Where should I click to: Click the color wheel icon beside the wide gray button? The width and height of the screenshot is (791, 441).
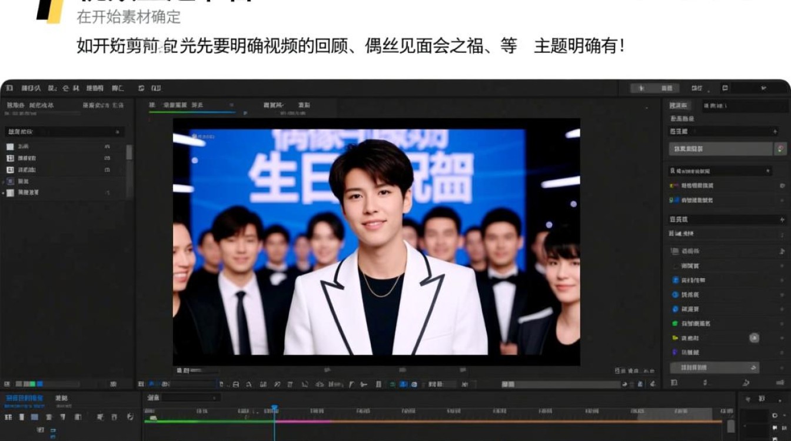coord(780,149)
